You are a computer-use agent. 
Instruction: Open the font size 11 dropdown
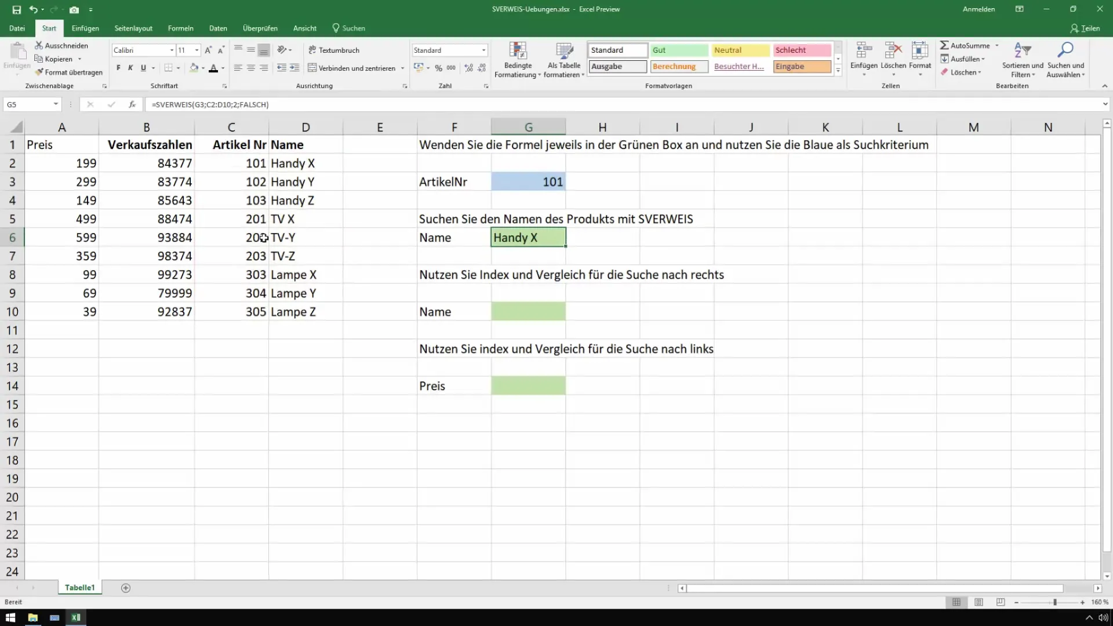pos(197,50)
